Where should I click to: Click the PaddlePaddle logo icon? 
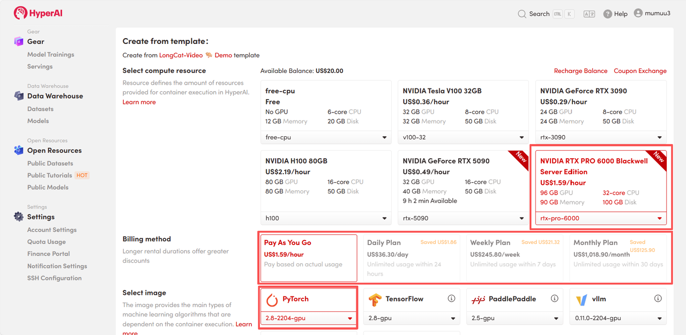[478, 300]
